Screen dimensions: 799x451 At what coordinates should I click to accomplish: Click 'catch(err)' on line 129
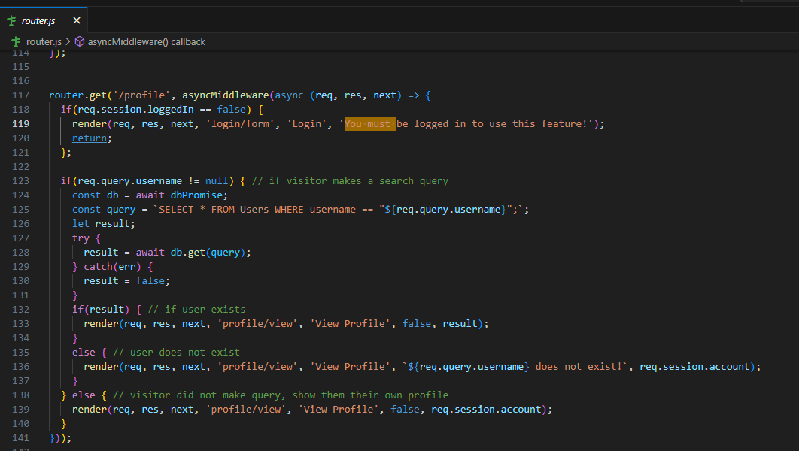(112, 266)
